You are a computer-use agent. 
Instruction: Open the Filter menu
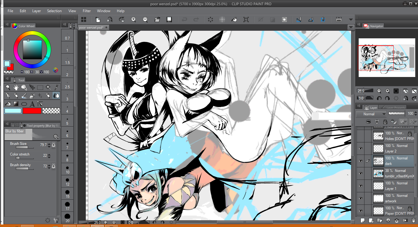tap(87, 11)
